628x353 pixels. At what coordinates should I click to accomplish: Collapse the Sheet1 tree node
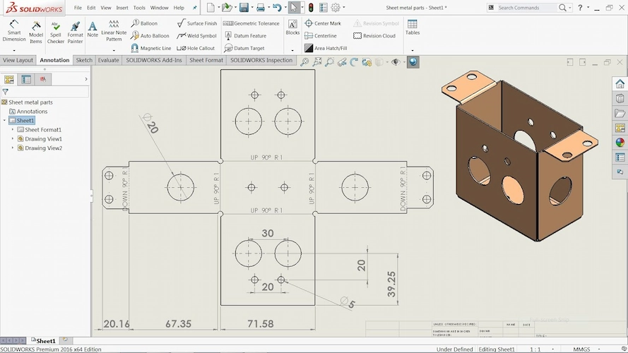(x=4, y=121)
